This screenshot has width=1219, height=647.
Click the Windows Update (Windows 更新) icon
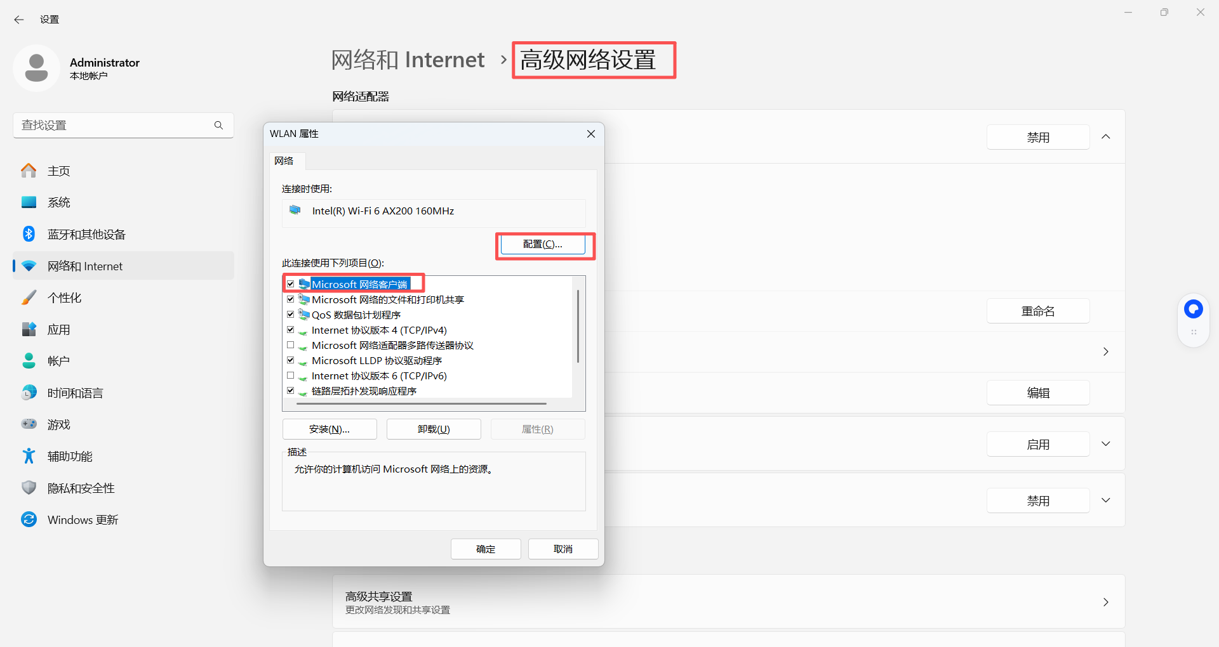pos(29,520)
